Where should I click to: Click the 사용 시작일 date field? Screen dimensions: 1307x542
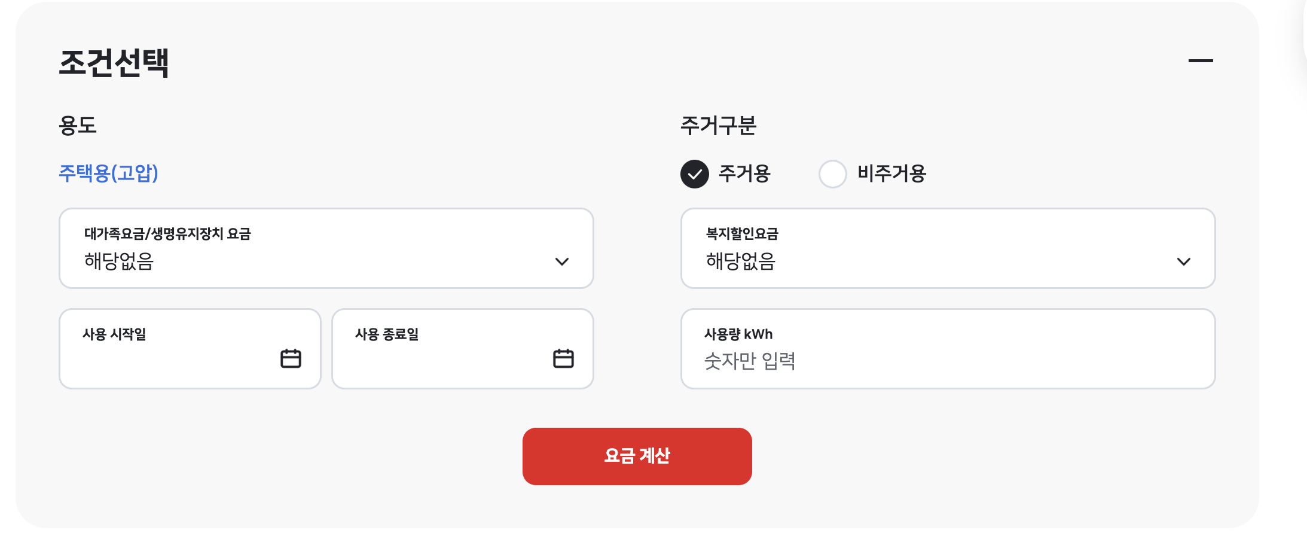coord(179,349)
